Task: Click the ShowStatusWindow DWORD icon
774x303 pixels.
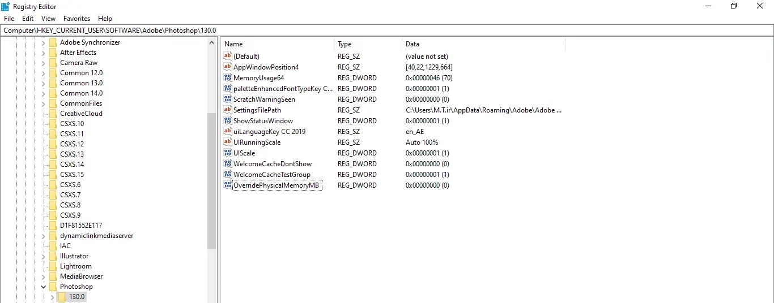Action: point(228,121)
